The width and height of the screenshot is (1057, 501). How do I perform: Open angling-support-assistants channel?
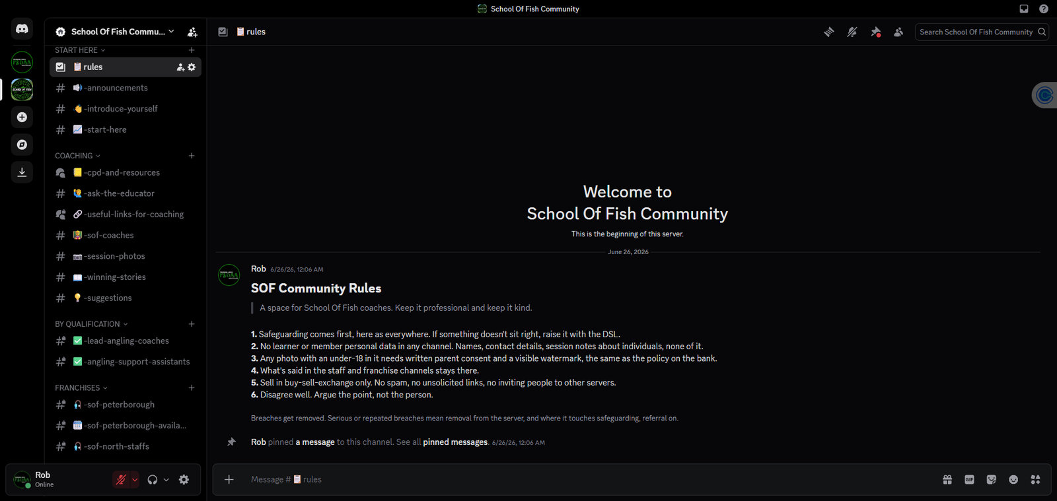coord(126,362)
